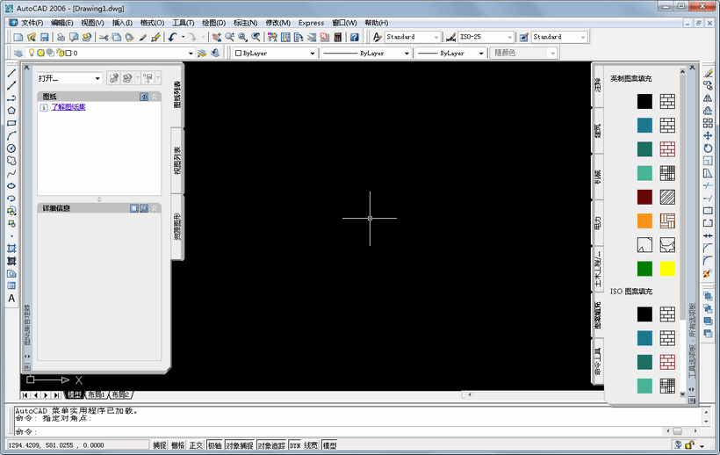Click the Undo arrow icon
This screenshot has width=720, height=455.
[172, 38]
